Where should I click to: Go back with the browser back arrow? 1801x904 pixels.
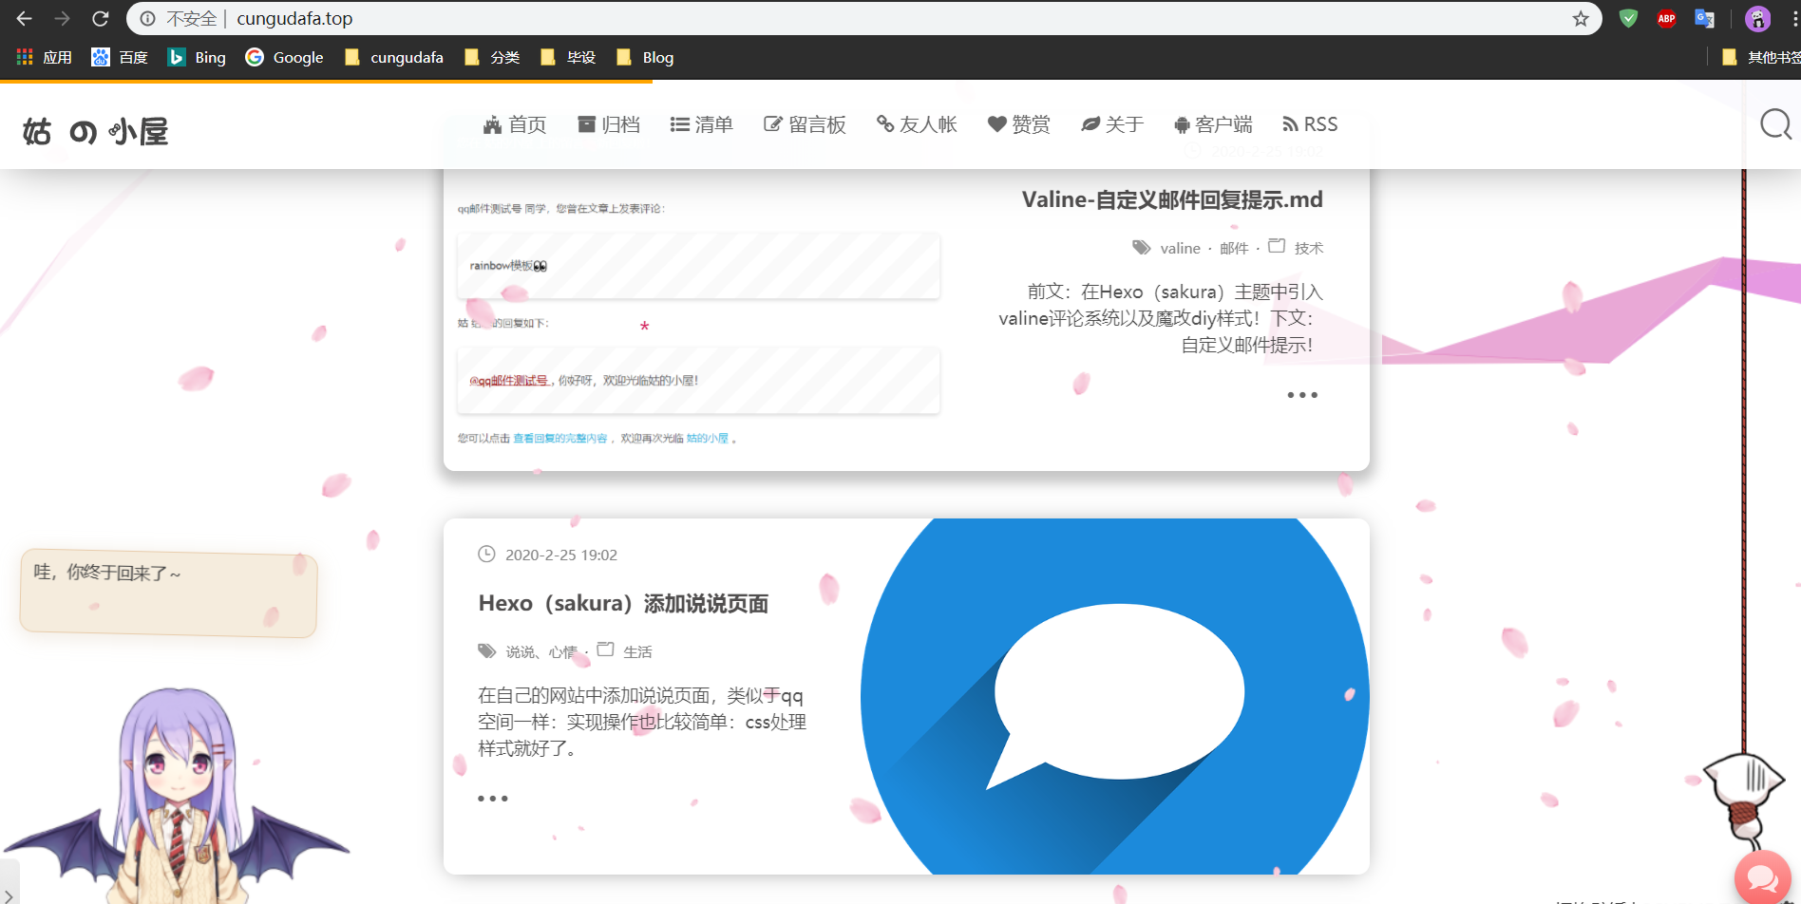25,18
